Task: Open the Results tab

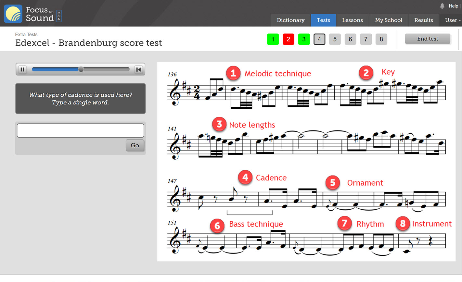Action: [x=424, y=20]
